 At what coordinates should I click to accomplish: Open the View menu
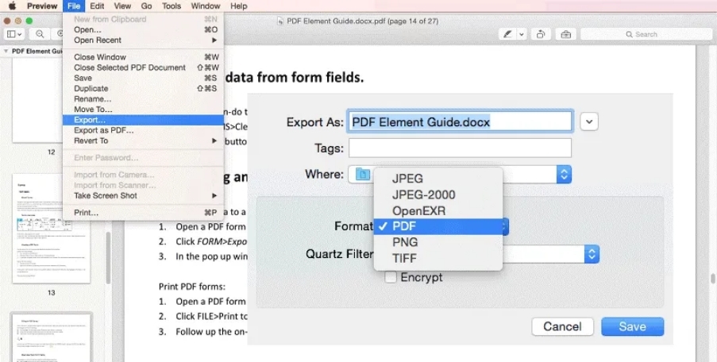click(x=122, y=6)
